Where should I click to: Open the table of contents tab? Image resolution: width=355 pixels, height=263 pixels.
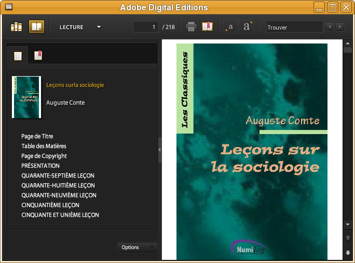(x=18, y=56)
